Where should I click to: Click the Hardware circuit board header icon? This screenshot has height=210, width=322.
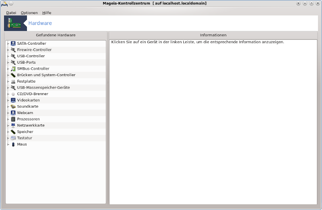14,23
